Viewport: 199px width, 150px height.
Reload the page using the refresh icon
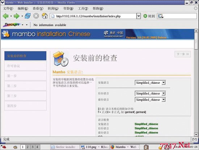pos(27,16)
